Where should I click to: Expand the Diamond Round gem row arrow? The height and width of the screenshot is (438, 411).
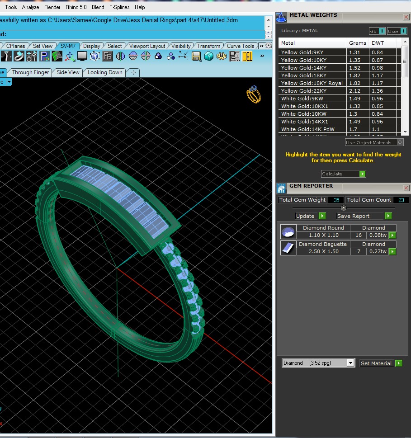[x=392, y=235]
